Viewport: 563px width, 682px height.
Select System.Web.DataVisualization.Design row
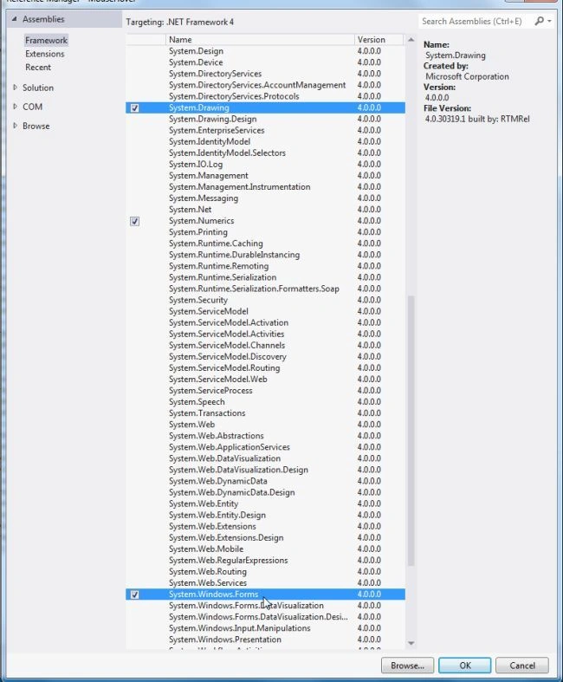tap(265, 470)
